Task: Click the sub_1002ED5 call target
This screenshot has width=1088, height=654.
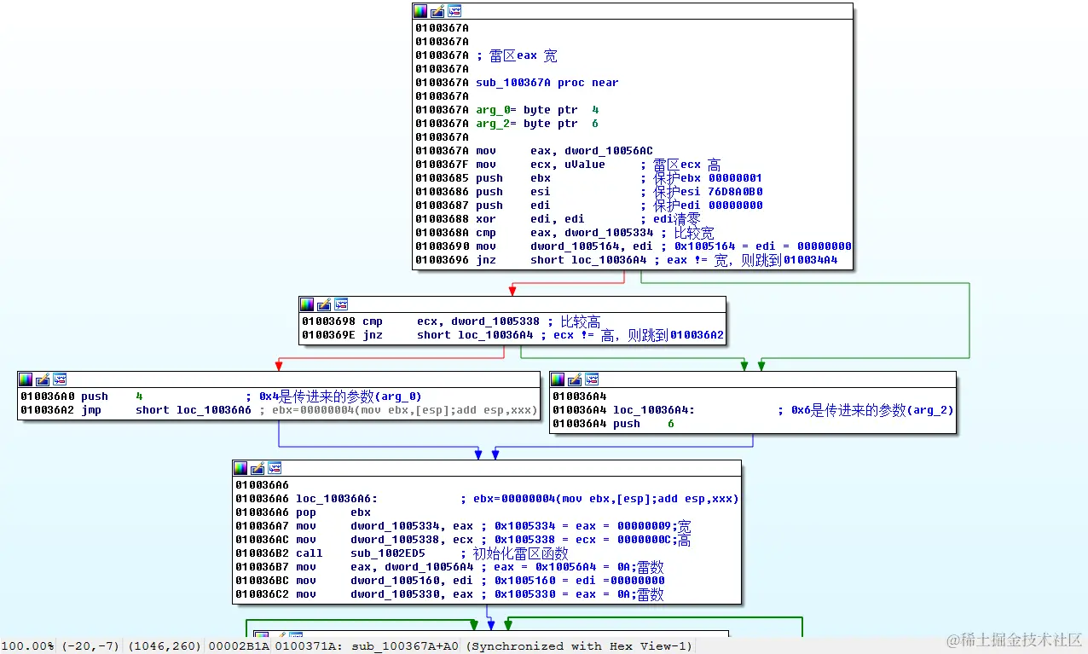Action: [x=388, y=553]
